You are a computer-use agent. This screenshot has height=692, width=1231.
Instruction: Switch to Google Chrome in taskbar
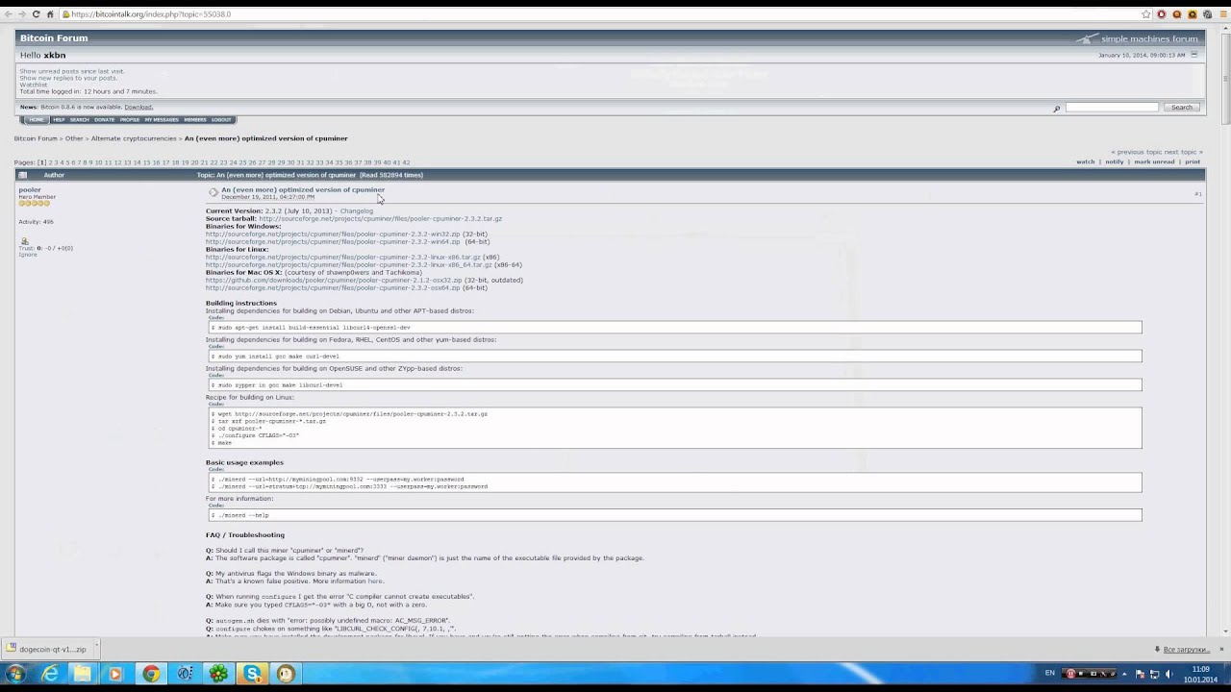(x=150, y=675)
